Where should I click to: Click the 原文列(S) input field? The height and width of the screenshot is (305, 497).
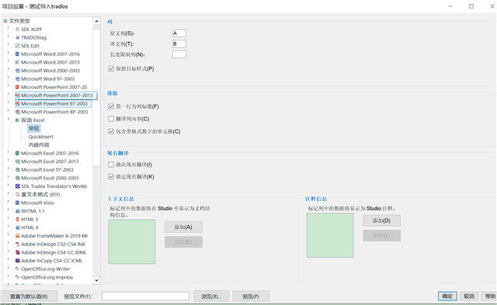pyautogui.click(x=179, y=33)
